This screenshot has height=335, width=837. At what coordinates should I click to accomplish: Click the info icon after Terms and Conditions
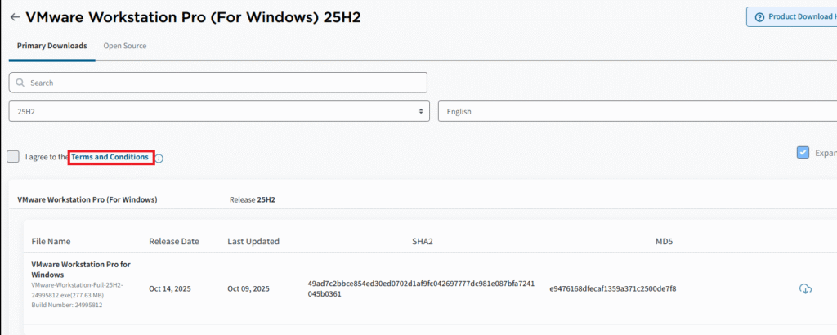(159, 158)
